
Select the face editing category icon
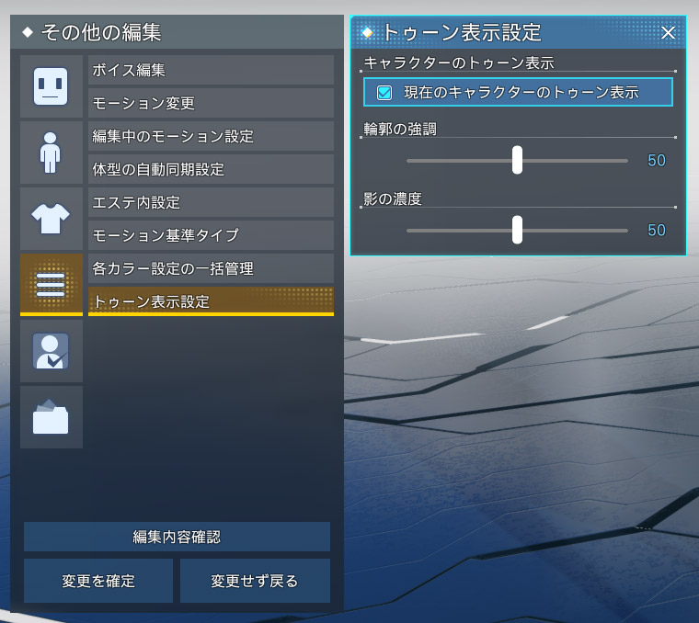(52, 86)
